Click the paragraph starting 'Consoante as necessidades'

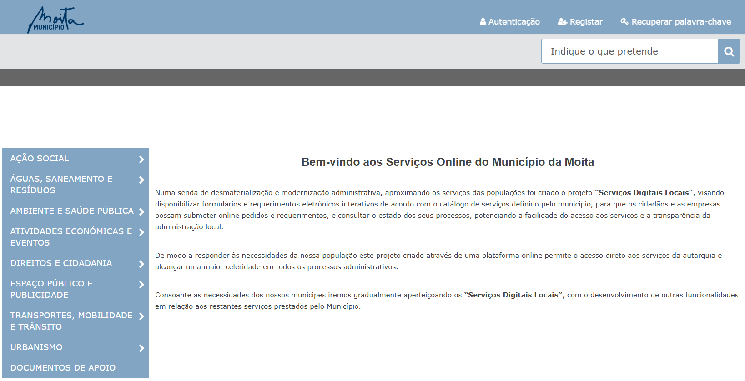[x=447, y=301]
